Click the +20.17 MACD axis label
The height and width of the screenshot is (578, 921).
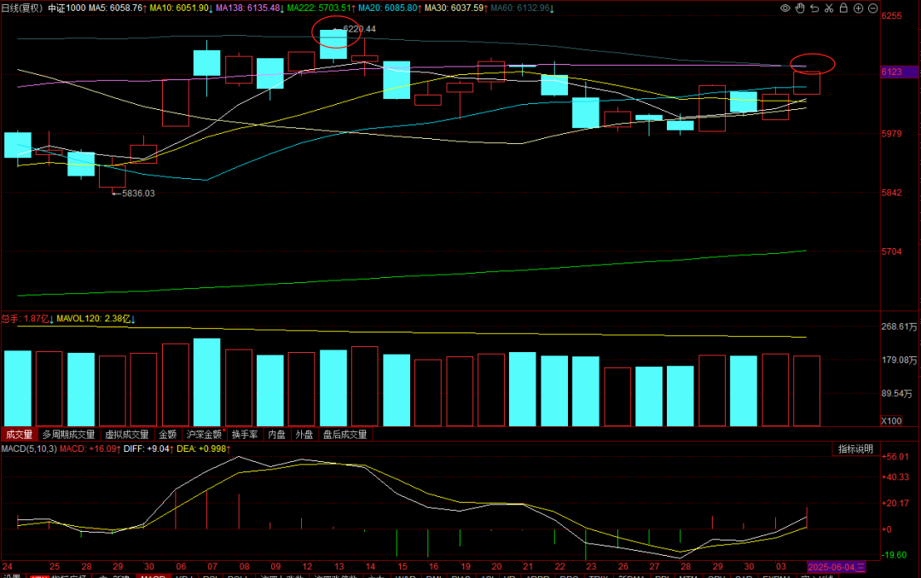click(x=895, y=503)
